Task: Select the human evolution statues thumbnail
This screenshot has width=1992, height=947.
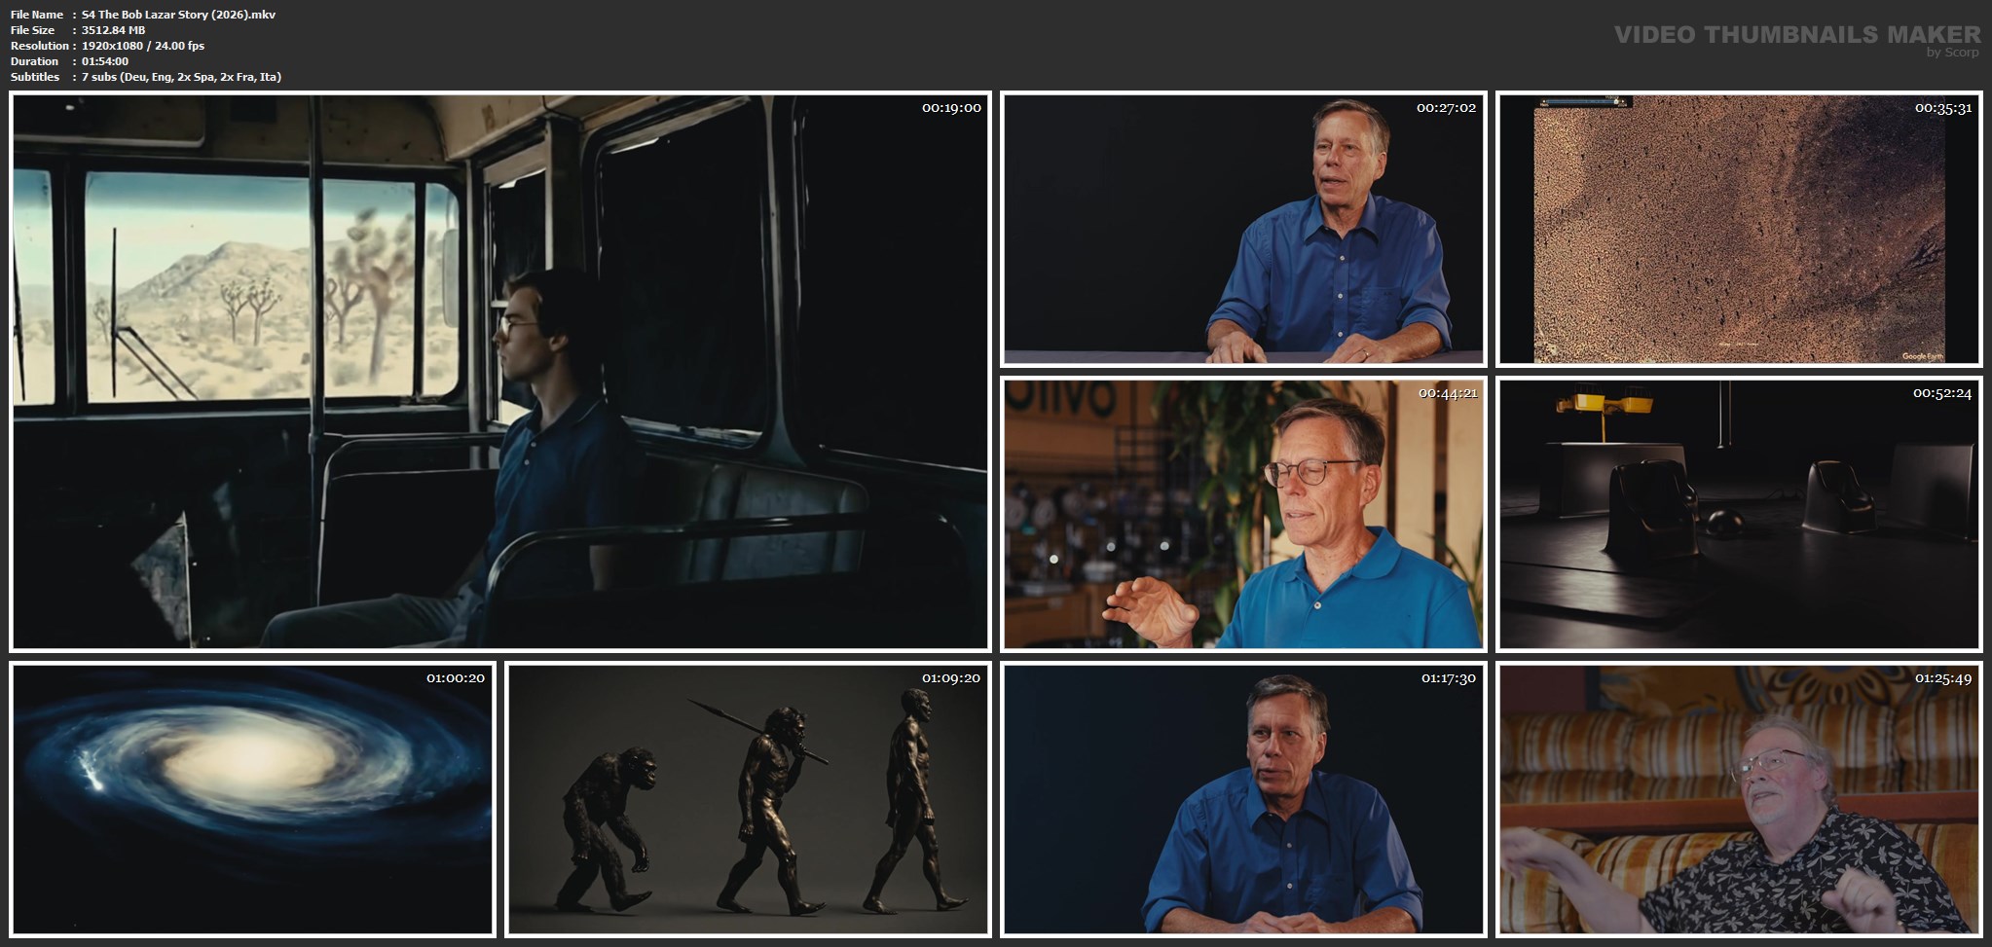Action: [x=747, y=799]
